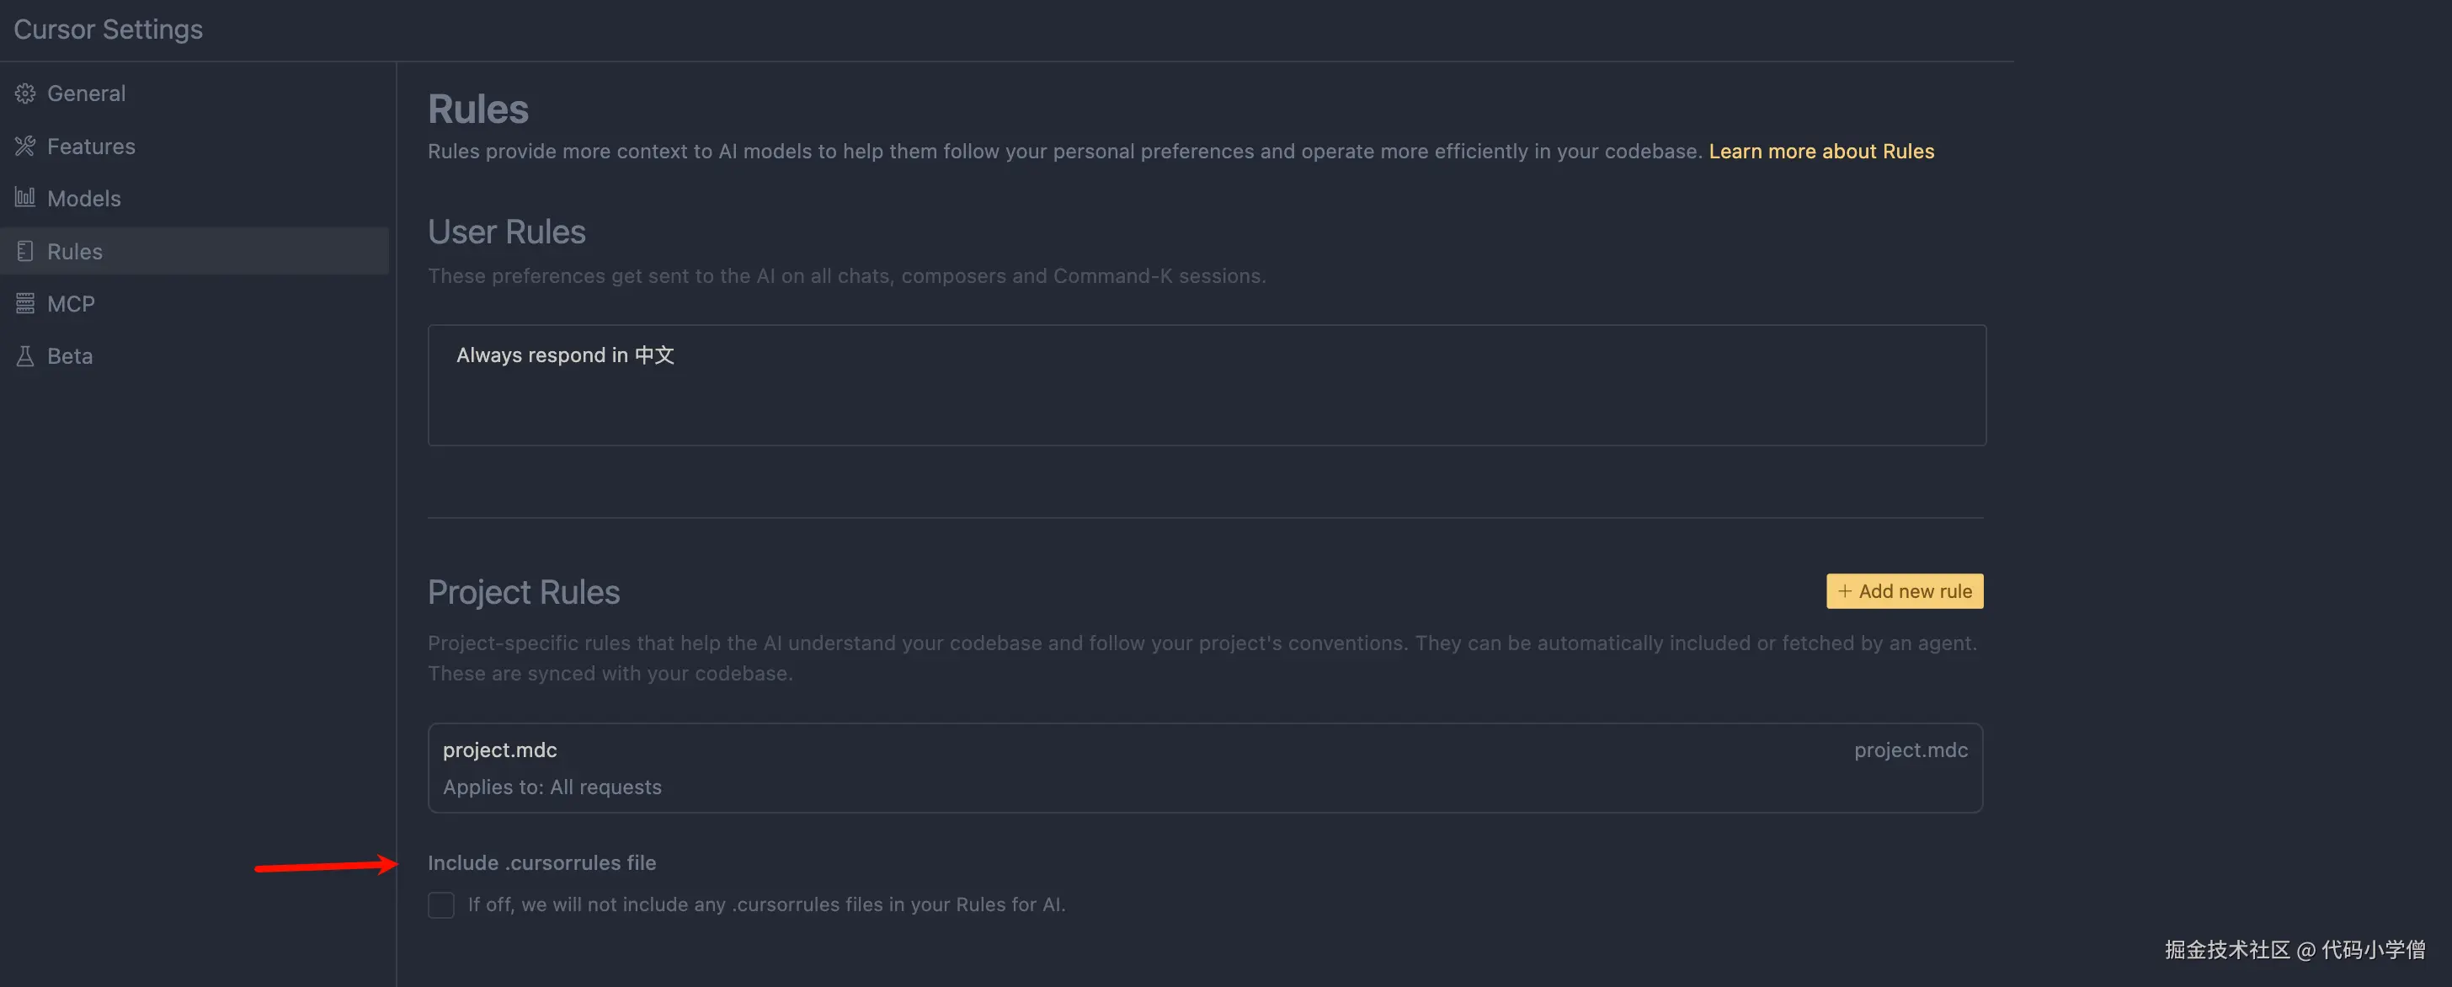Image resolution: width=2452 pixels, height=987 pixels.
Task: Open the MCP settings section
Action: coord(71,304)
